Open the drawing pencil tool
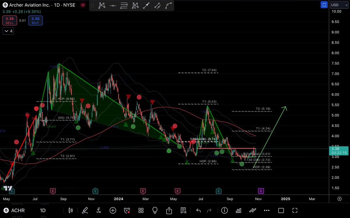350x218 pixels. tap(85, 210)
